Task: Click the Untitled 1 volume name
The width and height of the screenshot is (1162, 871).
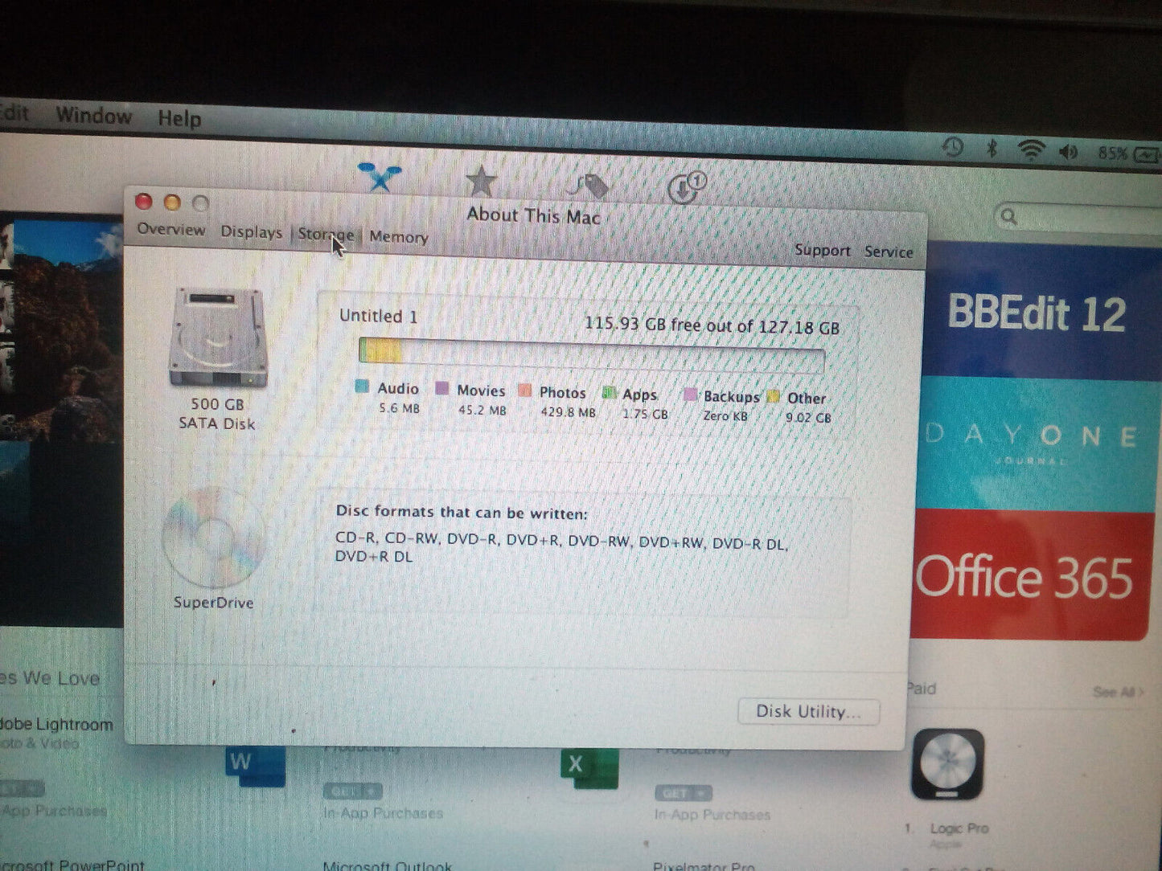Action: (378, 316)
